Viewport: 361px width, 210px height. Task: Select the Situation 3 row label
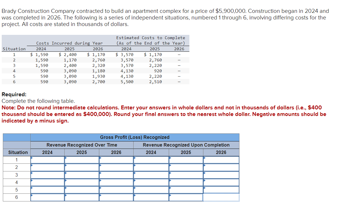16,175
